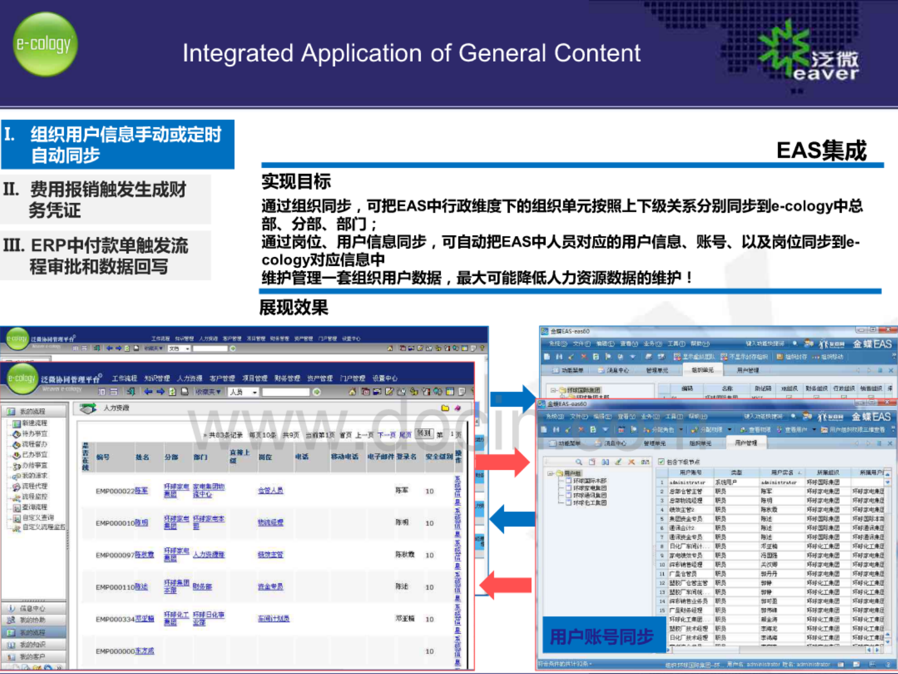Click 尾页 last page link
This screenshot has height=674, width=898.
point(405,435)
